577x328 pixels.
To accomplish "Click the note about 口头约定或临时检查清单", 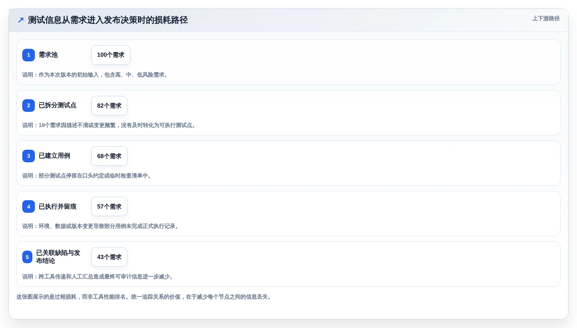I will pos(87,176).
